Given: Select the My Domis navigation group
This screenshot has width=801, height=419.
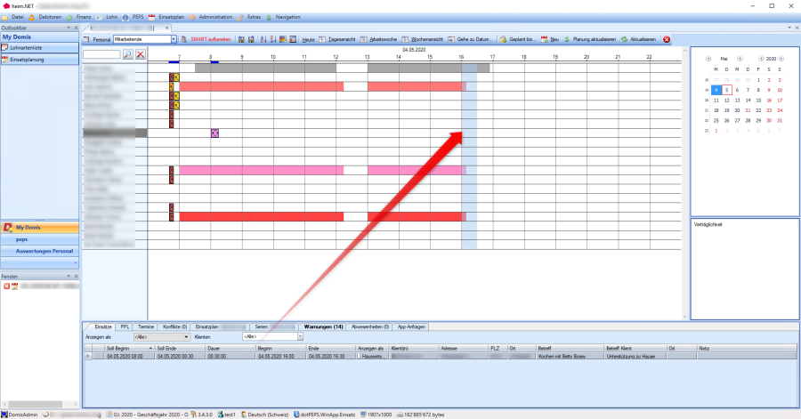Looking at the screenshot, I should point(40,227).
